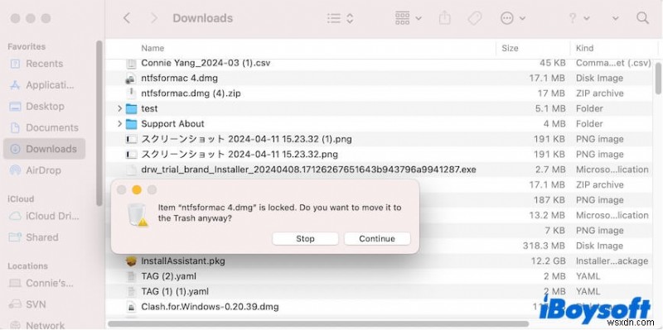663x330 pixels.
Task: Select screenshot 2024-04-11 15.23.32.png file
Action: tap(240, 154)
